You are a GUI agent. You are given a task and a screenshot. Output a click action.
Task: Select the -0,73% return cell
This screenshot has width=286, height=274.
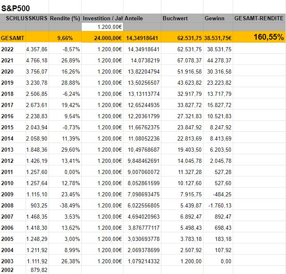coord(71,127)
